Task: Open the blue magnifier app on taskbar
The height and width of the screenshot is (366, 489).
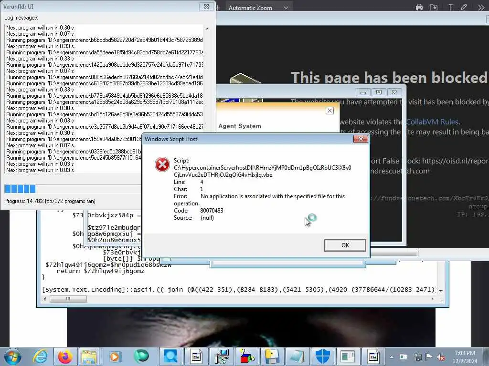Action: pyautogui.click(x=170, y=356)
